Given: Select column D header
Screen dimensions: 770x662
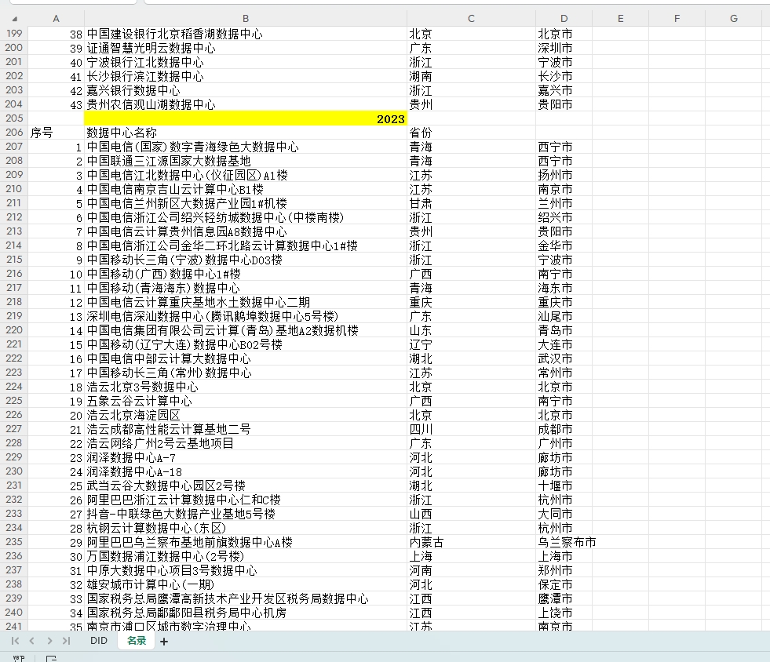Looking at the screenshot, I should coord(564,19).
